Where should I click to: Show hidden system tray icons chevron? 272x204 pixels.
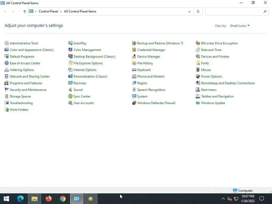(223, 199)
